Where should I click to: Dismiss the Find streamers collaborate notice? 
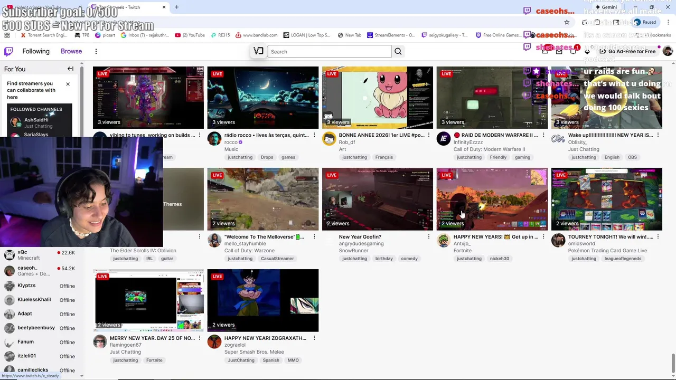coord(68,84)
